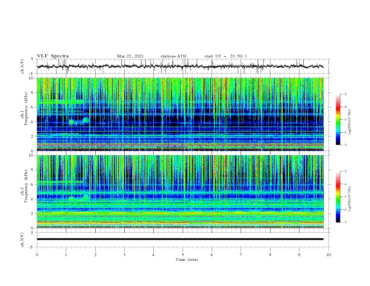Click time axis tick label '5'
Screen dimensions: 370x286
click(183, 255)
